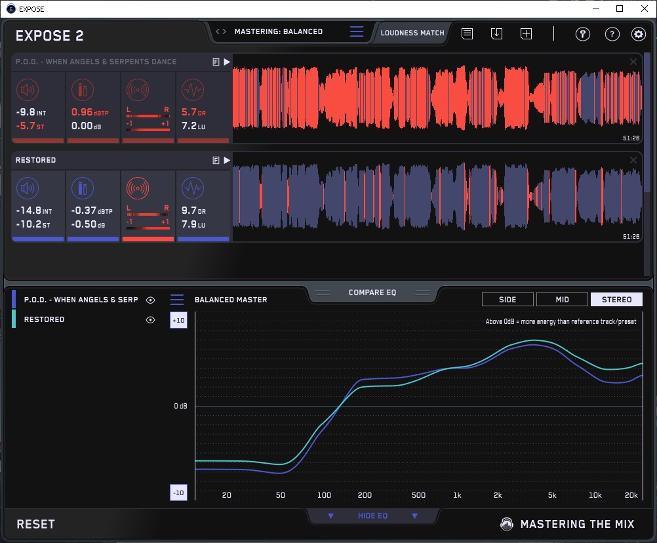Enable the Loudness Match toggle
657x543 pixels.
coord(412,32)
